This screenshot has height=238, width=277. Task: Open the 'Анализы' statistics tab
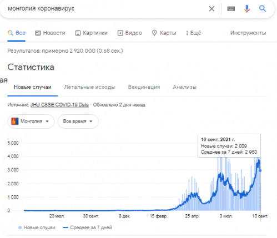pyautogui.click(x=184, y=87)
